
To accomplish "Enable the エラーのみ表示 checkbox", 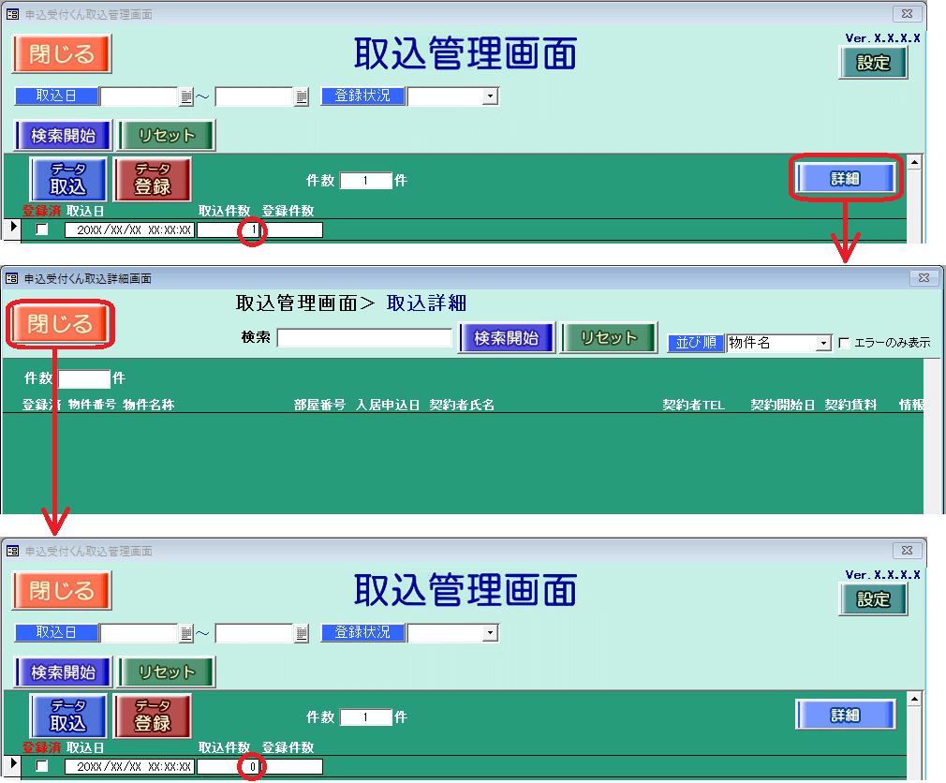I will tap(844, 343).
